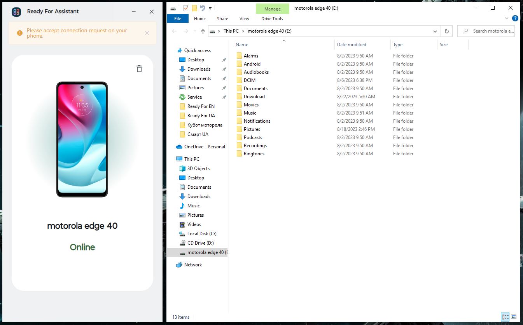Open Downloads under Quick access

pyautogui.click(x=199, y=69)
